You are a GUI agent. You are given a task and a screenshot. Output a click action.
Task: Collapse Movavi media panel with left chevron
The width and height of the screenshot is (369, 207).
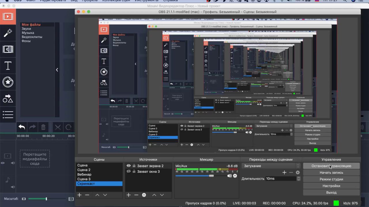57,70
